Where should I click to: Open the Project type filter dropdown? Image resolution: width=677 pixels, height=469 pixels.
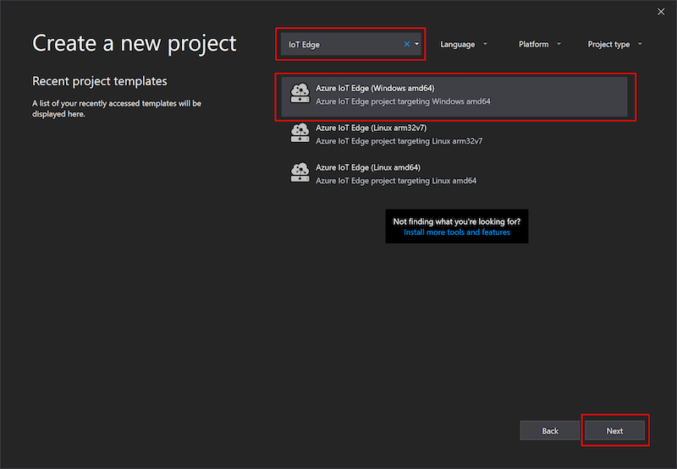(614, 45)
